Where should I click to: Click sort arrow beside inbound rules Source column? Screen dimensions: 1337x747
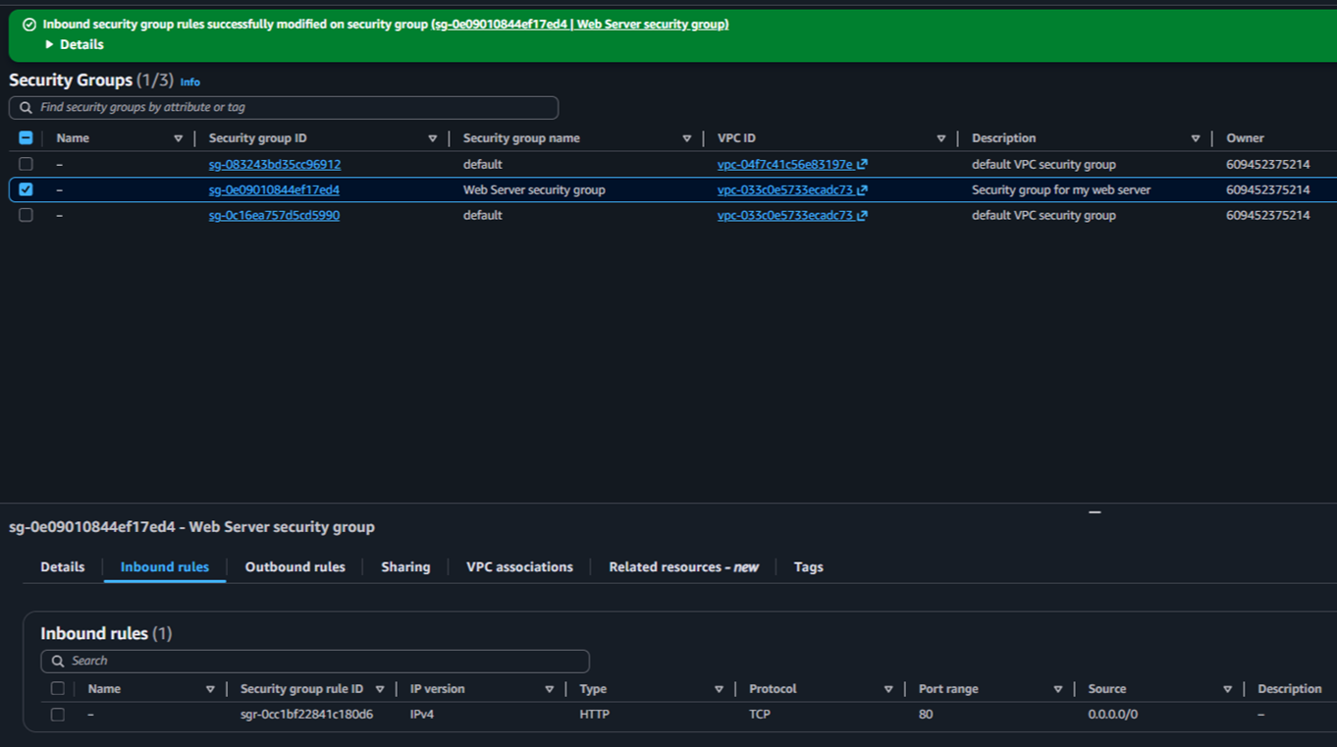1227,689
